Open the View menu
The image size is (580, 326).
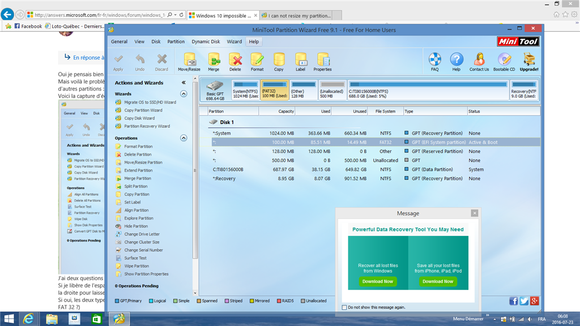[139, 41]
